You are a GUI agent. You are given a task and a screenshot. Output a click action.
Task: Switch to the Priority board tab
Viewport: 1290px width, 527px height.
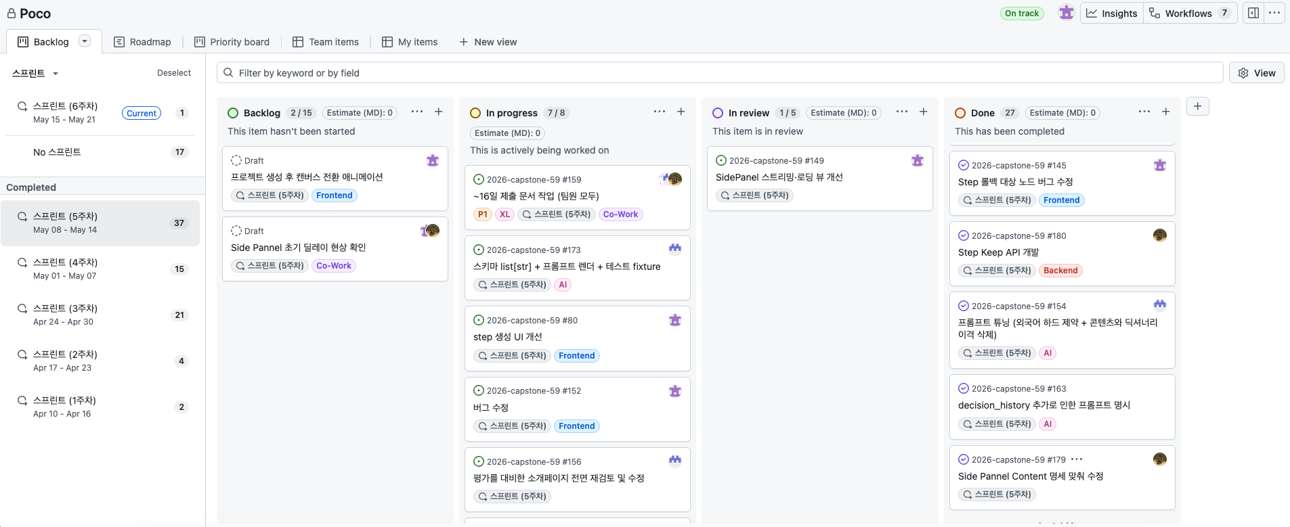(x=232, y=42)
